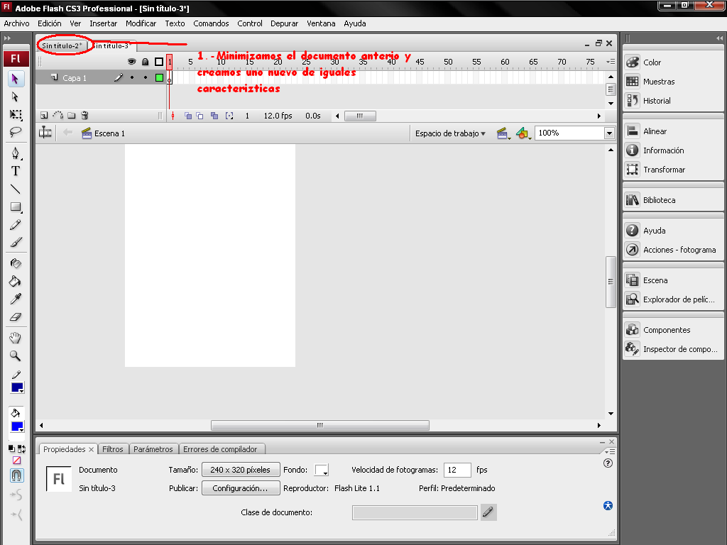Select the Rectangle tool

point(16,207)
